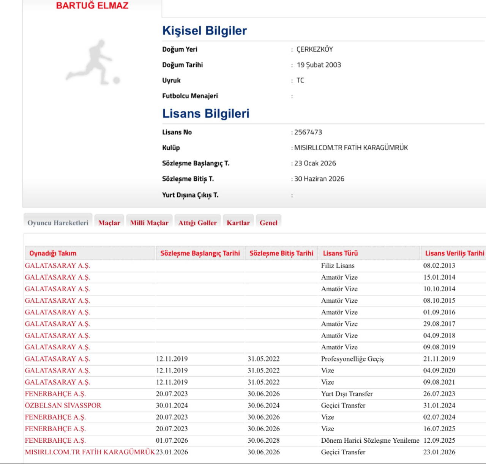The height and width of the screenshot is (464, 486).
Task: Click Fenerbahçe link in Yurt Dışı Transfer row
Action: point(55,394)
